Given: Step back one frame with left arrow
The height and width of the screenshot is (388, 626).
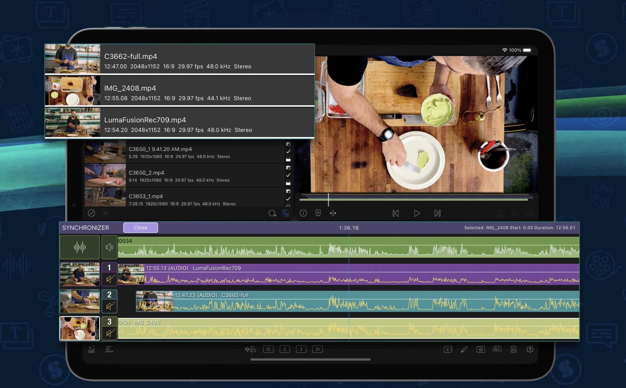Looking at the screenshot, I should coord(285,349).
